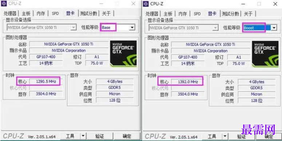Close the right CPU-Z window
Viewport: 282px width, 141px height.
tap(275, 4)
